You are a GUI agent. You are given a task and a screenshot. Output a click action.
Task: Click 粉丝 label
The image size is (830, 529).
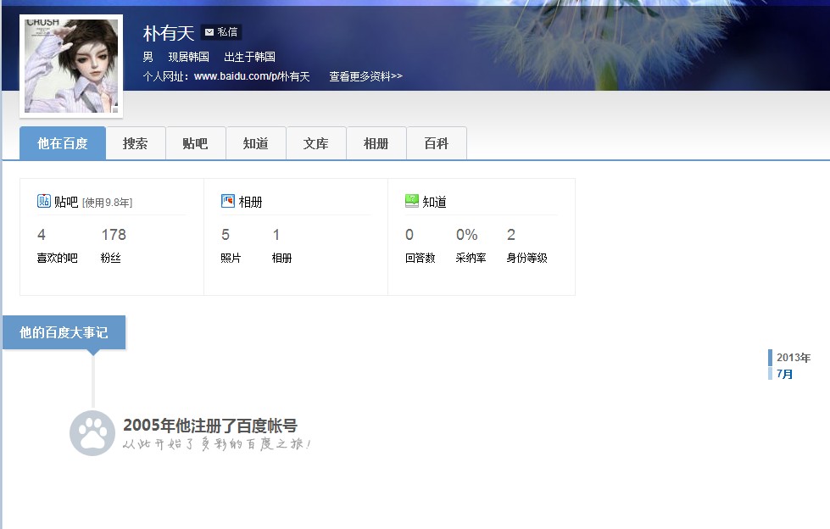110,258
